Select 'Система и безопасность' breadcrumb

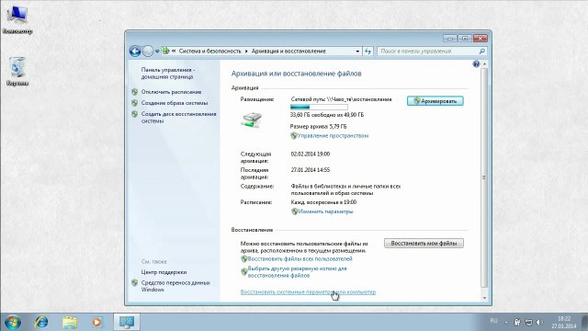tap(210, 51)
